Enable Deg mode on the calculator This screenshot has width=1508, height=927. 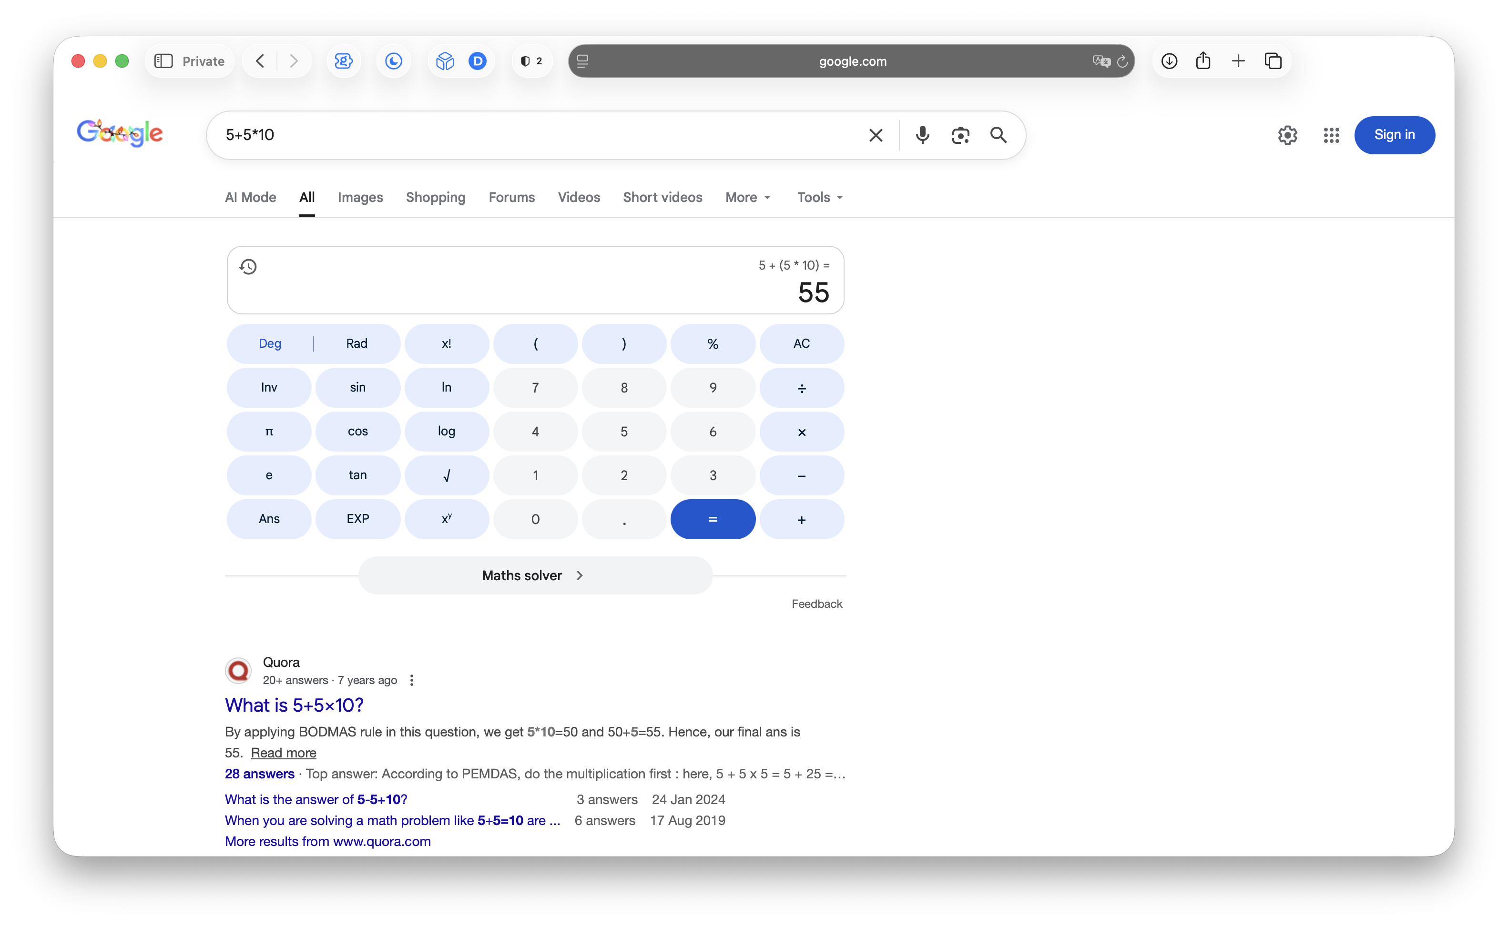pyautogui.click(x=269, y=343)
